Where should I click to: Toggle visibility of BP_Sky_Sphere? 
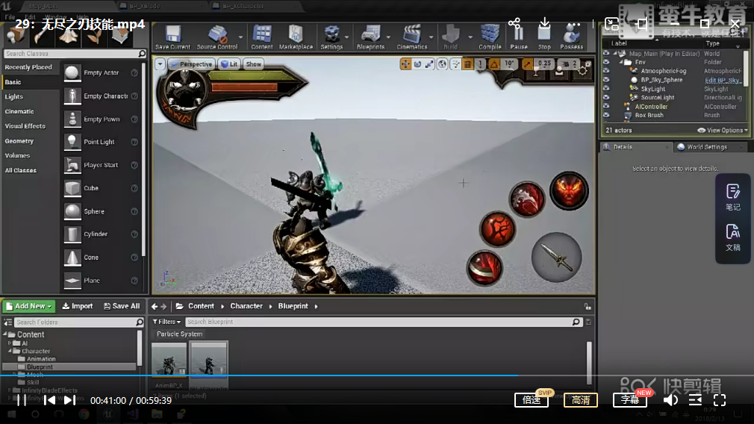606,80
